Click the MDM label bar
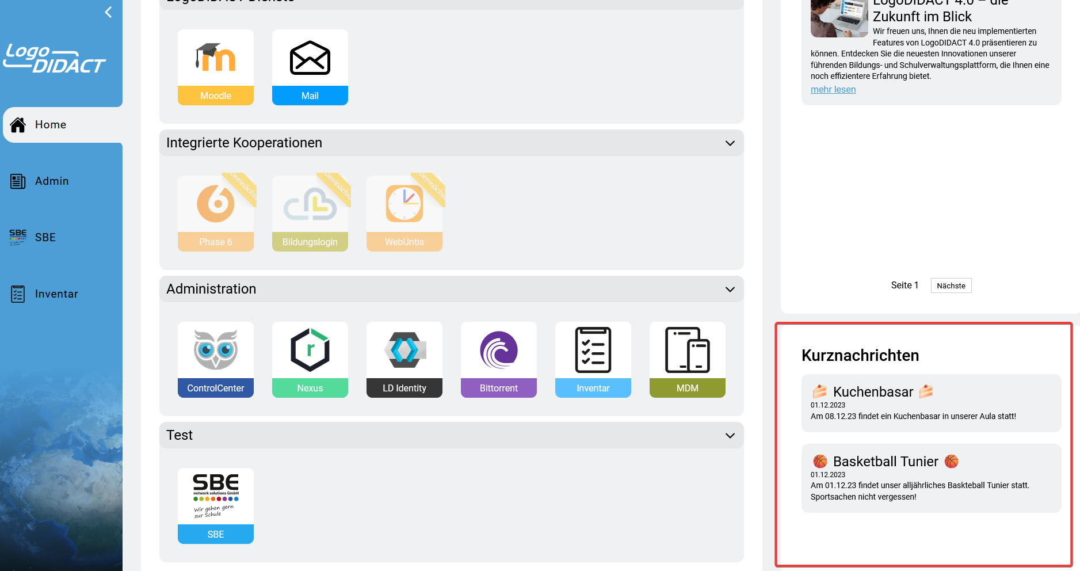The width and height of the screenshot is (1080, 571). pos(688,388)
